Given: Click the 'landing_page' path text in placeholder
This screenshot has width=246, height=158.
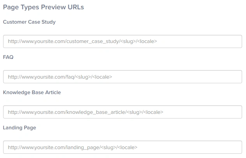Looking at the screenshot, I should [83, 147].
